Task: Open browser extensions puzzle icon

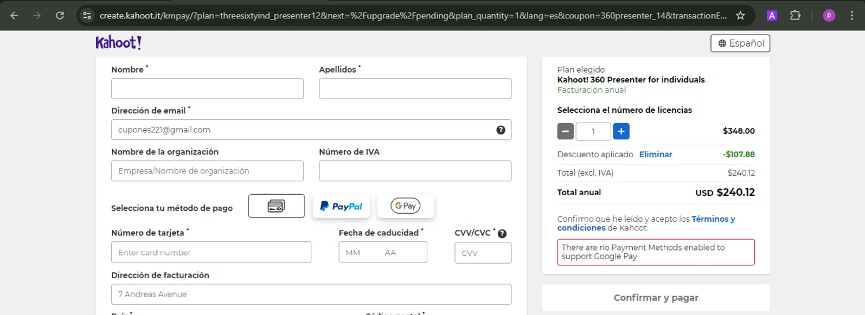Action: (x=795, y=16)
